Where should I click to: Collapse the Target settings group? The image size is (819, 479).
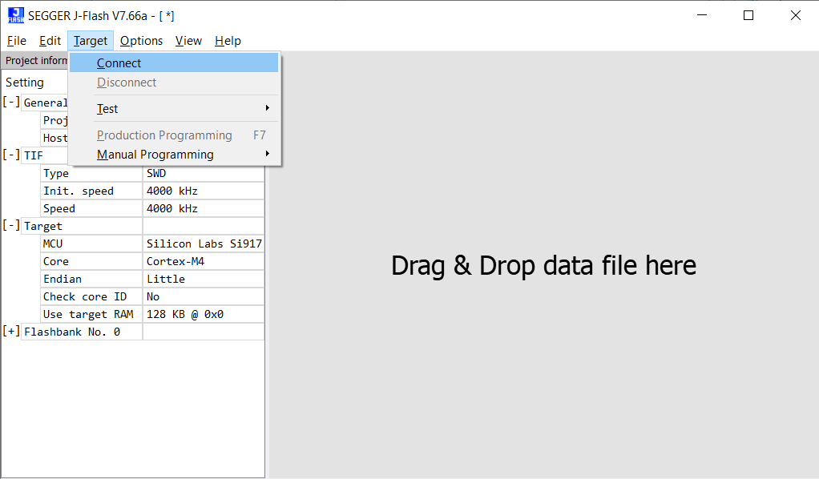pos(11,225)
